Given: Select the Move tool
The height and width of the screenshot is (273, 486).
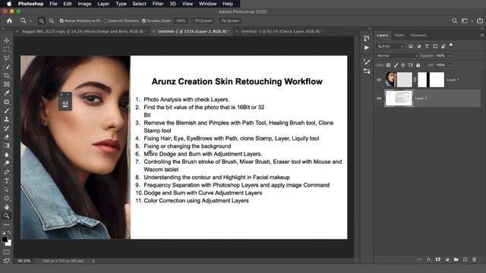Looking at the screenshot, I should (x=7, y=40).
